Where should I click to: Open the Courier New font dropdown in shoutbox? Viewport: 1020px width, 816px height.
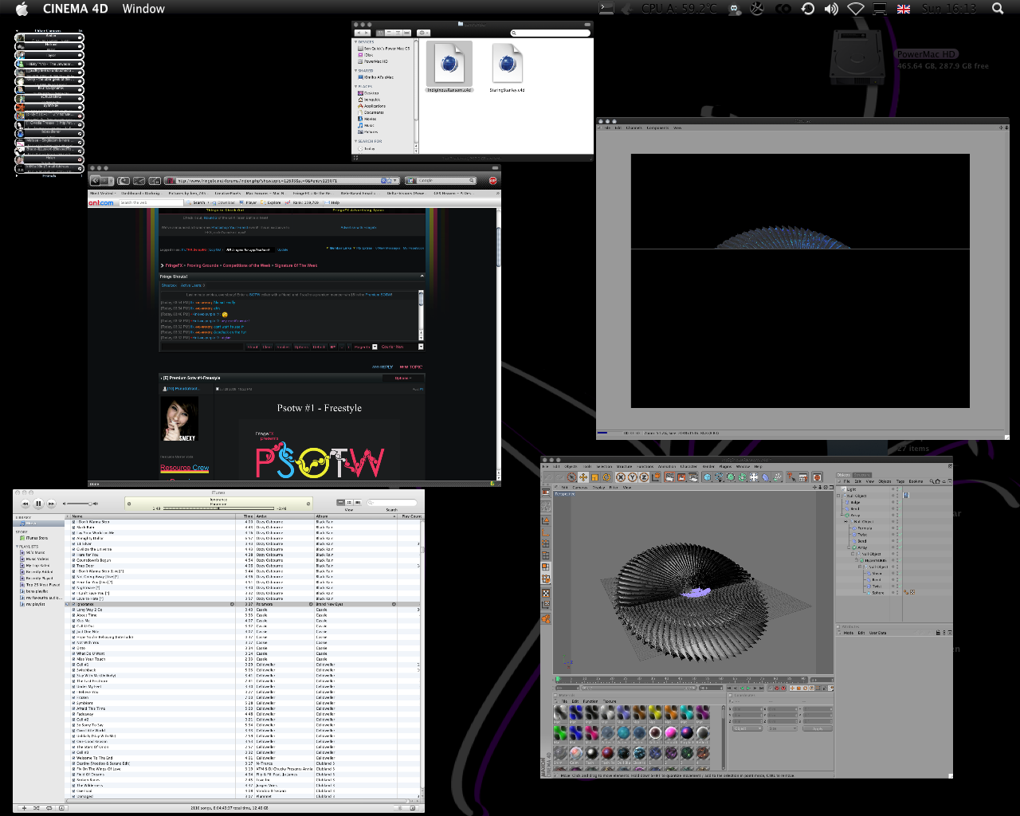(x=402, y=347)
